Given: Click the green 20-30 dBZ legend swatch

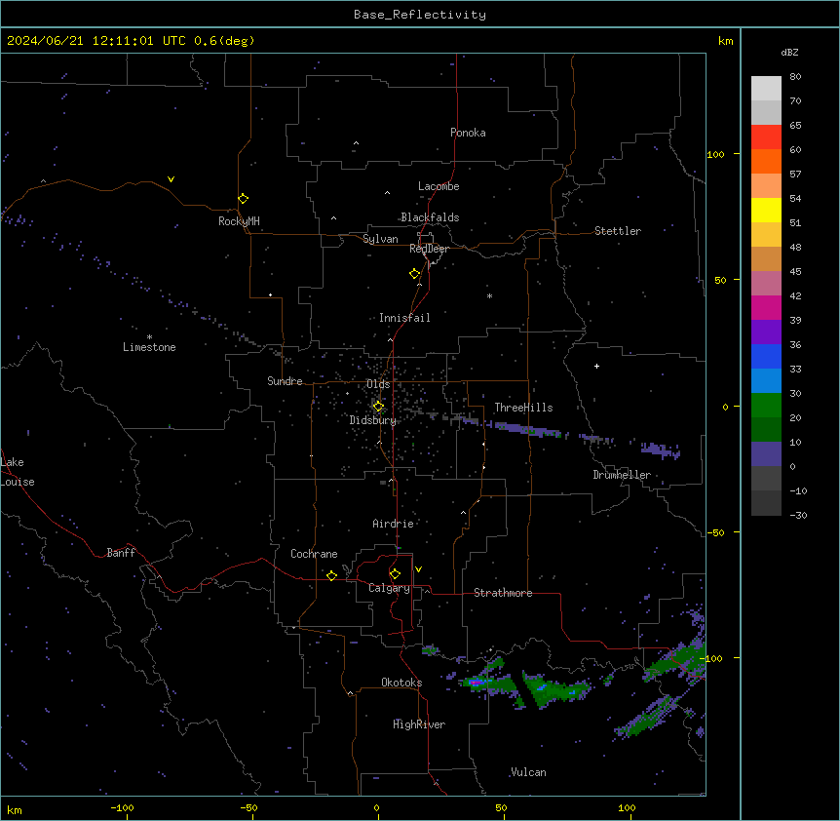Looking at the screenshot, I should (766, 406).
